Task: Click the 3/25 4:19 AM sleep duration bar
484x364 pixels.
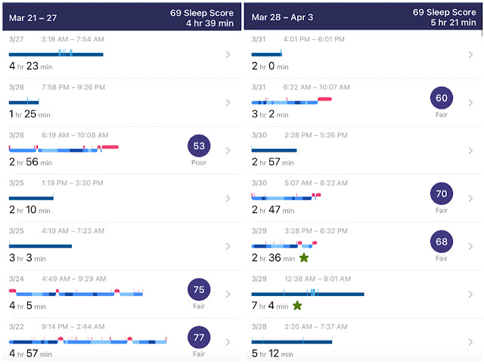Action: click(40, 245)
